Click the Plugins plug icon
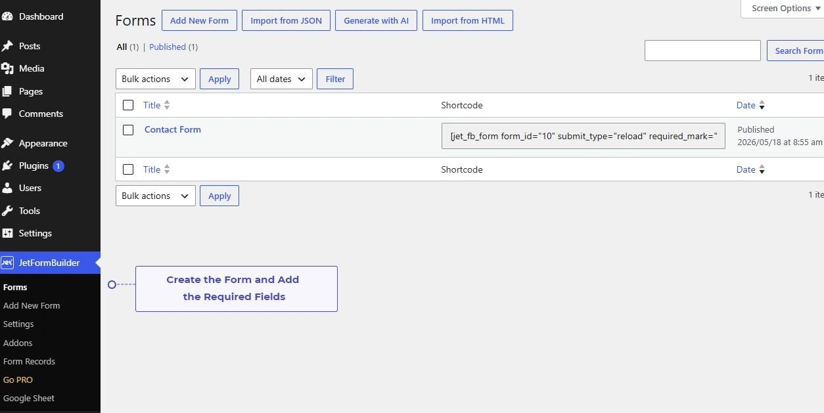The height and width of the screenshot is (413, 824). click(7, 165)
